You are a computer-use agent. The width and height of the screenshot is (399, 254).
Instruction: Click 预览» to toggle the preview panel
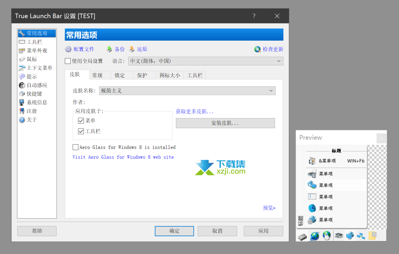point(269,208)
